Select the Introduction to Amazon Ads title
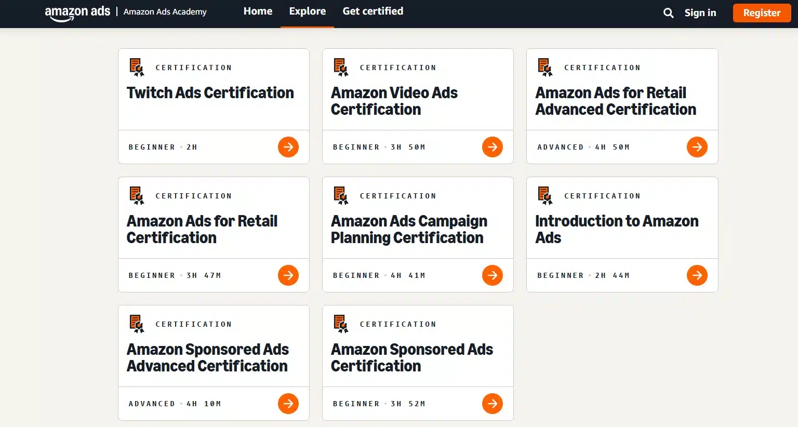Viewport: 798px width, 427px height. pyautogui.click(x=617, y=230)
